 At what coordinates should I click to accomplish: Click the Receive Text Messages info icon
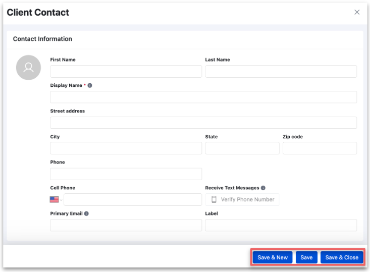(263, 188)
